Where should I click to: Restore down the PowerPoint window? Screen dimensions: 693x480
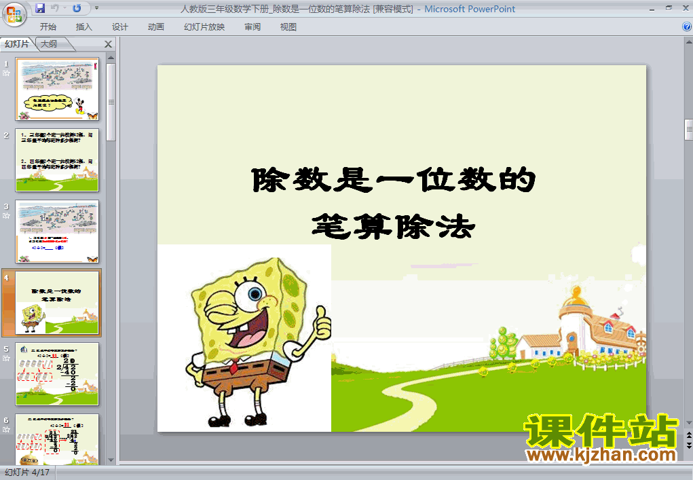[x=669, y=8]
